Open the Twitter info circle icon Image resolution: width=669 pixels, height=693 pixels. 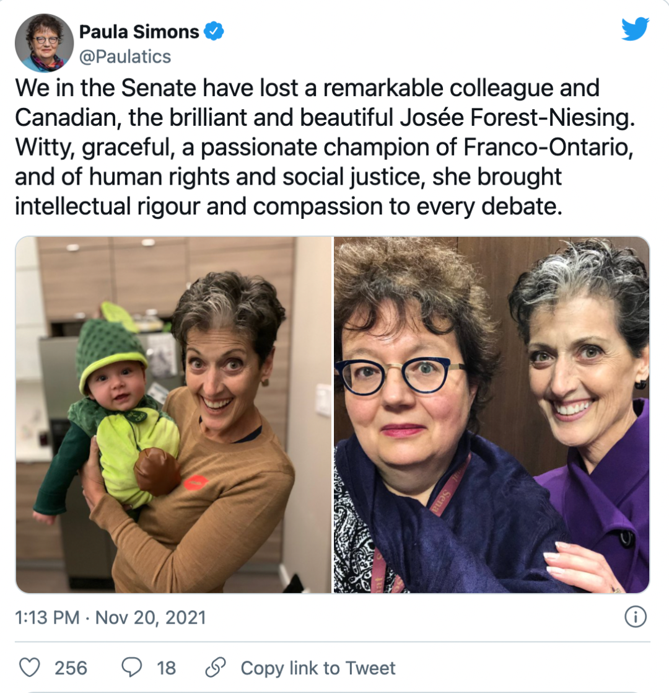[636, 617]
